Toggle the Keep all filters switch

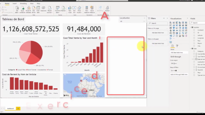pyautogui.click(x=175, y=71)
